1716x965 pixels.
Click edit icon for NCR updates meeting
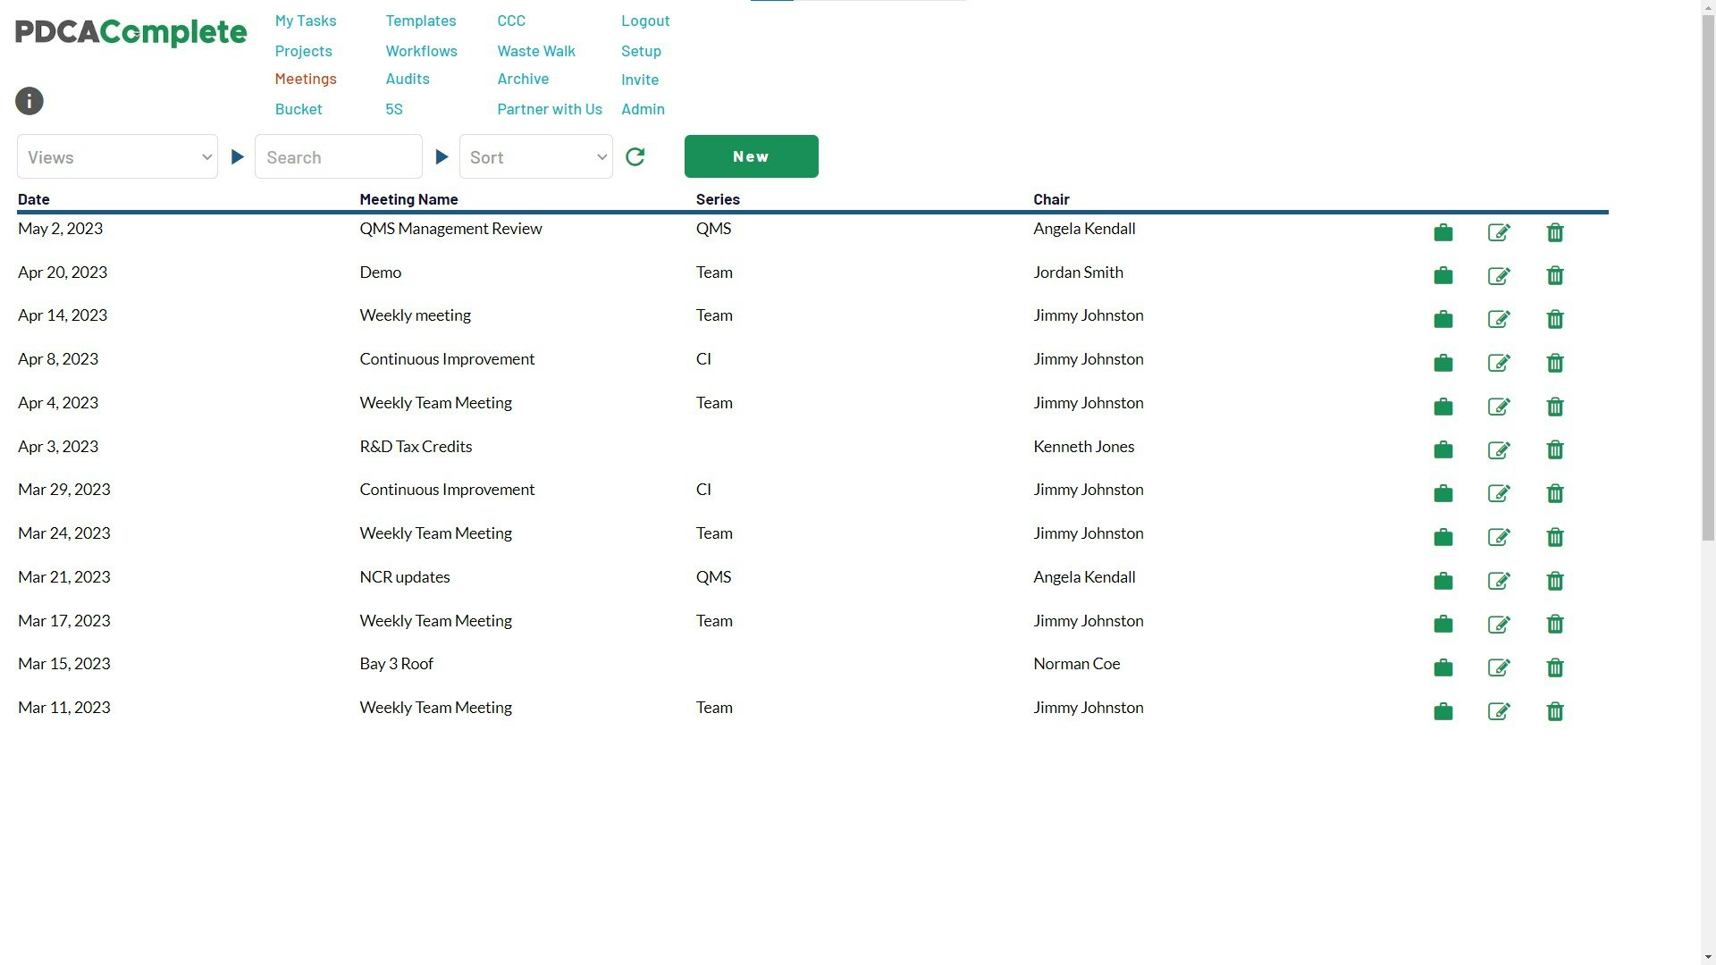coord(1499,581)
